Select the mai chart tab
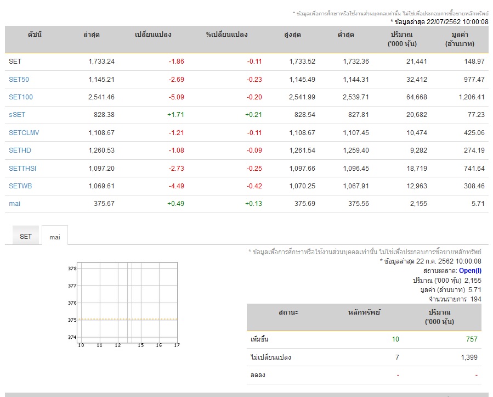493x397 pixels. [55, 237]
